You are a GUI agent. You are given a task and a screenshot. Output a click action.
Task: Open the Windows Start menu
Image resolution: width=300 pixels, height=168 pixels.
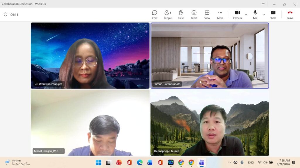tap(98, 162)
